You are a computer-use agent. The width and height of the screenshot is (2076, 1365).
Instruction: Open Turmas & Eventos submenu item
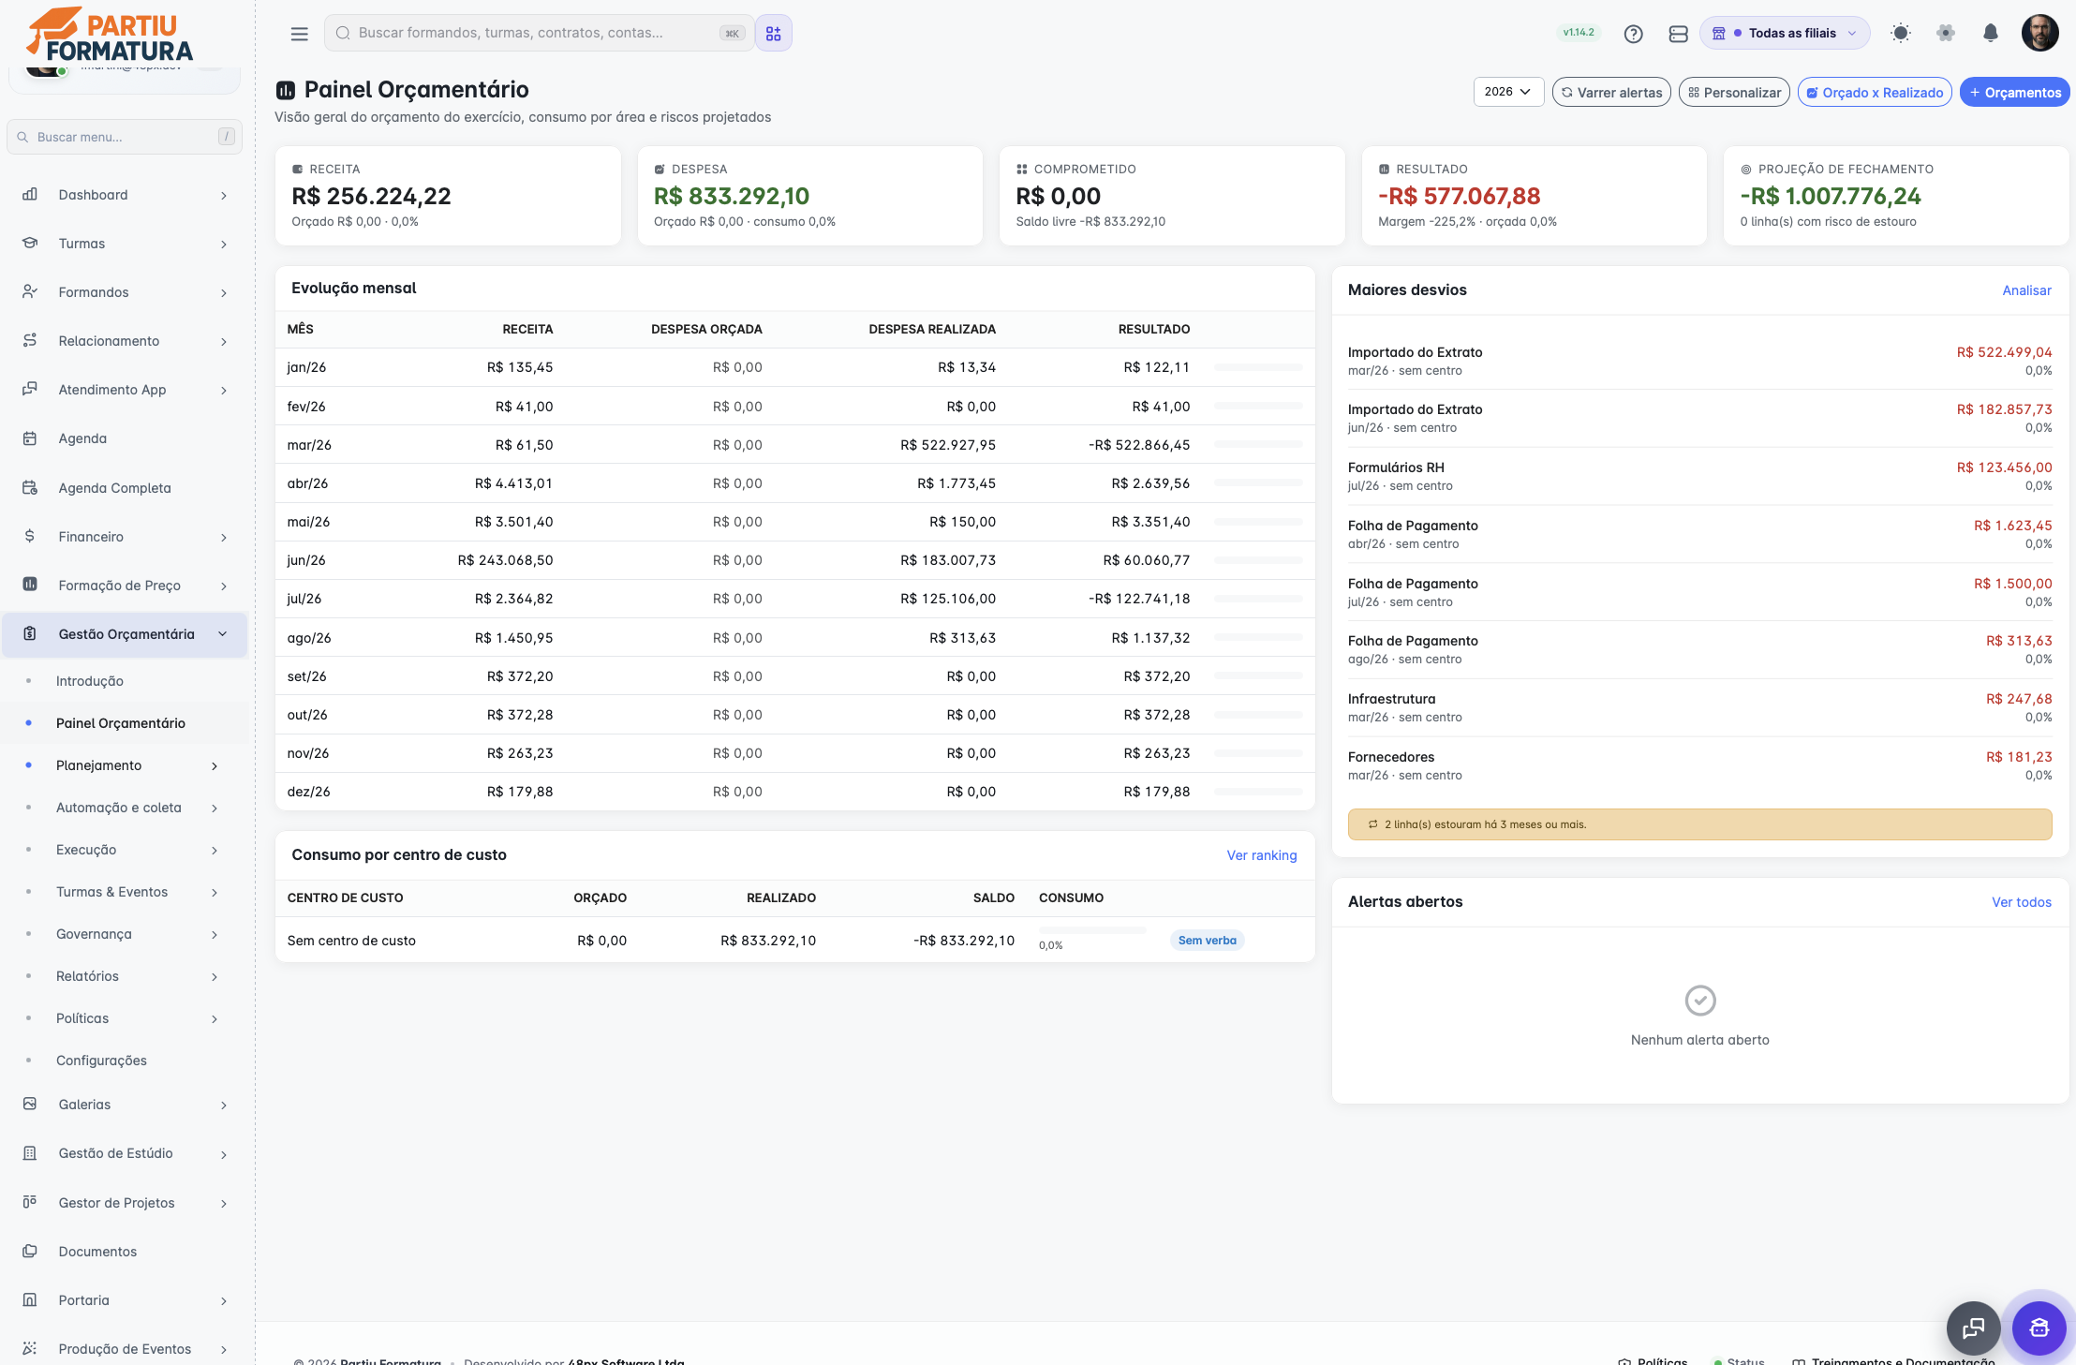pyautogui.click(x=112, y=892)
